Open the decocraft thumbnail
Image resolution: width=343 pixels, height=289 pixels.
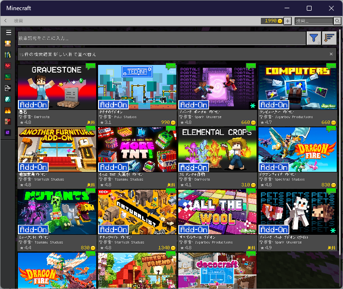217,270
